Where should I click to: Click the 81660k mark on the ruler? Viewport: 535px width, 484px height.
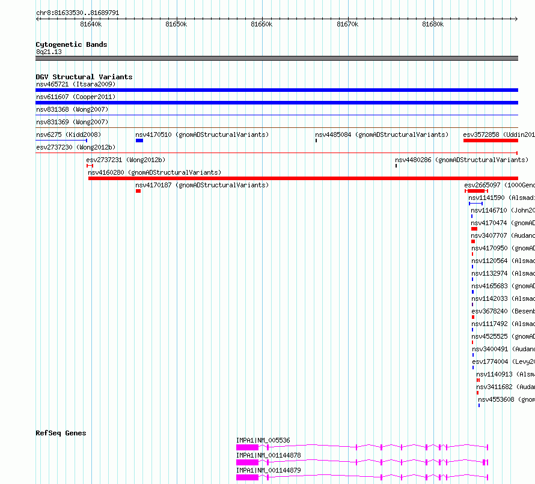[x=261, y=24]
